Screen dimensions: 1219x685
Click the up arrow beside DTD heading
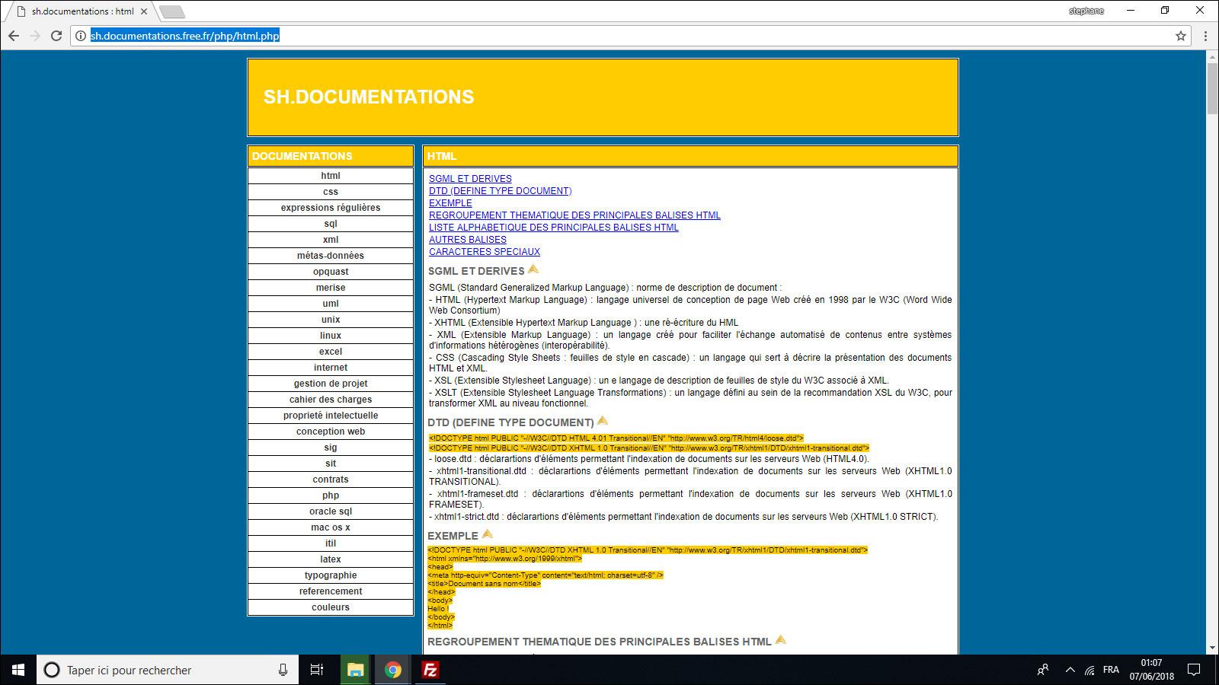[603, 421]
